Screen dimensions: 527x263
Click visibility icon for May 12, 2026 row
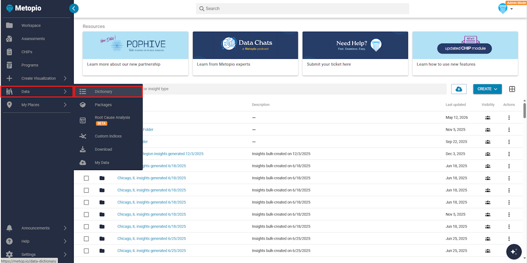tap(488, 118)
